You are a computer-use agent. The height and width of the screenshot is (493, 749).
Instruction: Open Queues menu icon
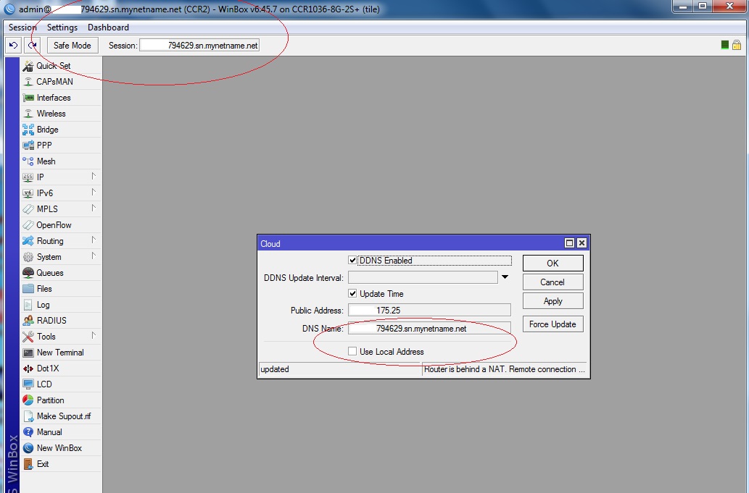pyautogui.click(x=28, y=273)
